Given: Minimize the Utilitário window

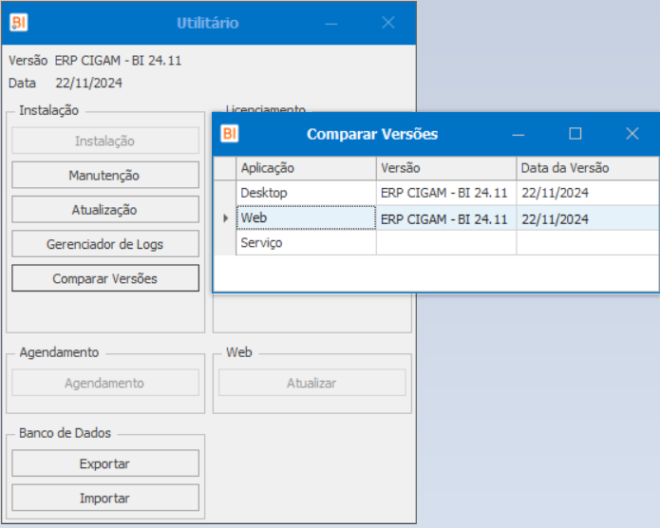Looking at the screenshot, I should (x=331, y=23).
